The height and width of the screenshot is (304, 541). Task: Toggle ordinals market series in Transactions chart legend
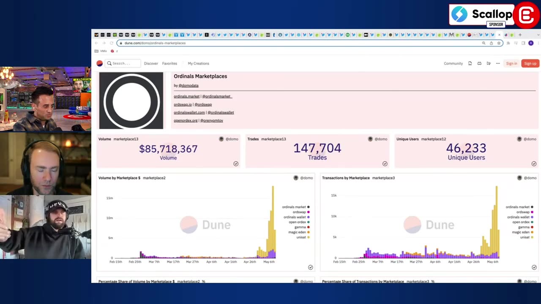tap(519, 207)
